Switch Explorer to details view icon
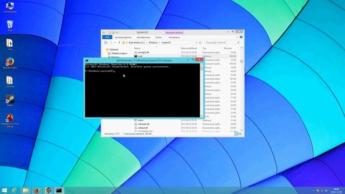345x194 pixels. click(x=236, y=134)
